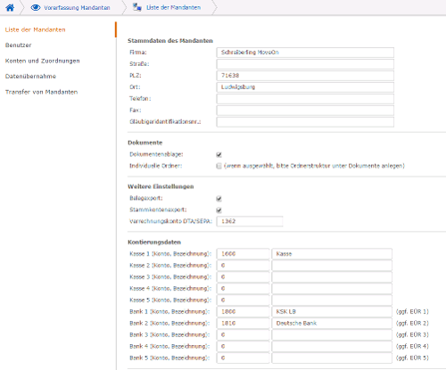
Task: Click the Kasse 4 Bezeichnung field
Action: 332,289
